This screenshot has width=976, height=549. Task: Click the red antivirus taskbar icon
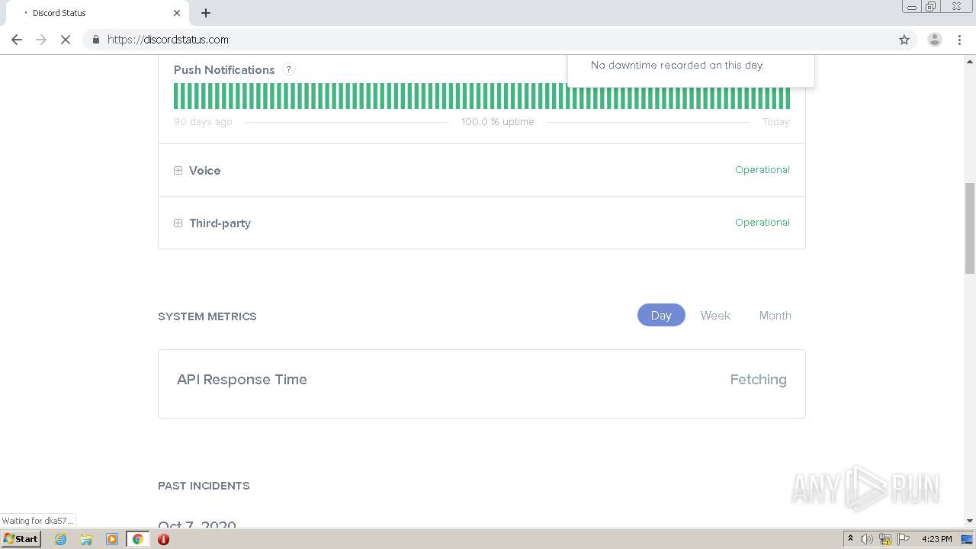(163, 539)
